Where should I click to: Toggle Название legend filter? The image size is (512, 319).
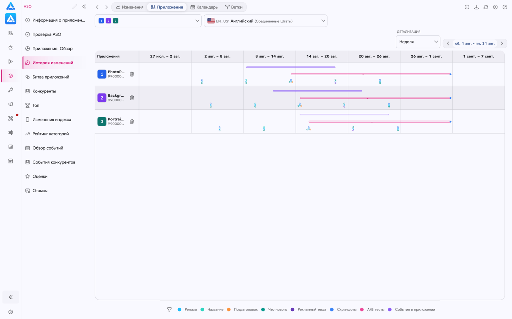coord(212,309)
